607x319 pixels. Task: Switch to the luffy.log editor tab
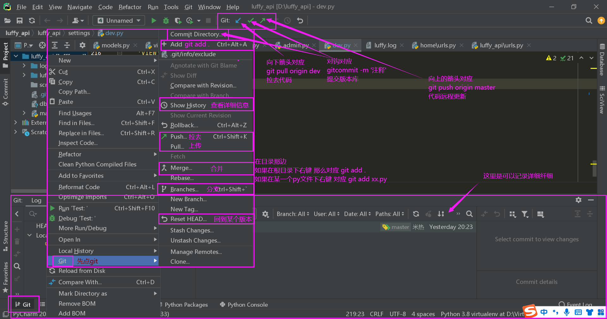pos(385,45)
